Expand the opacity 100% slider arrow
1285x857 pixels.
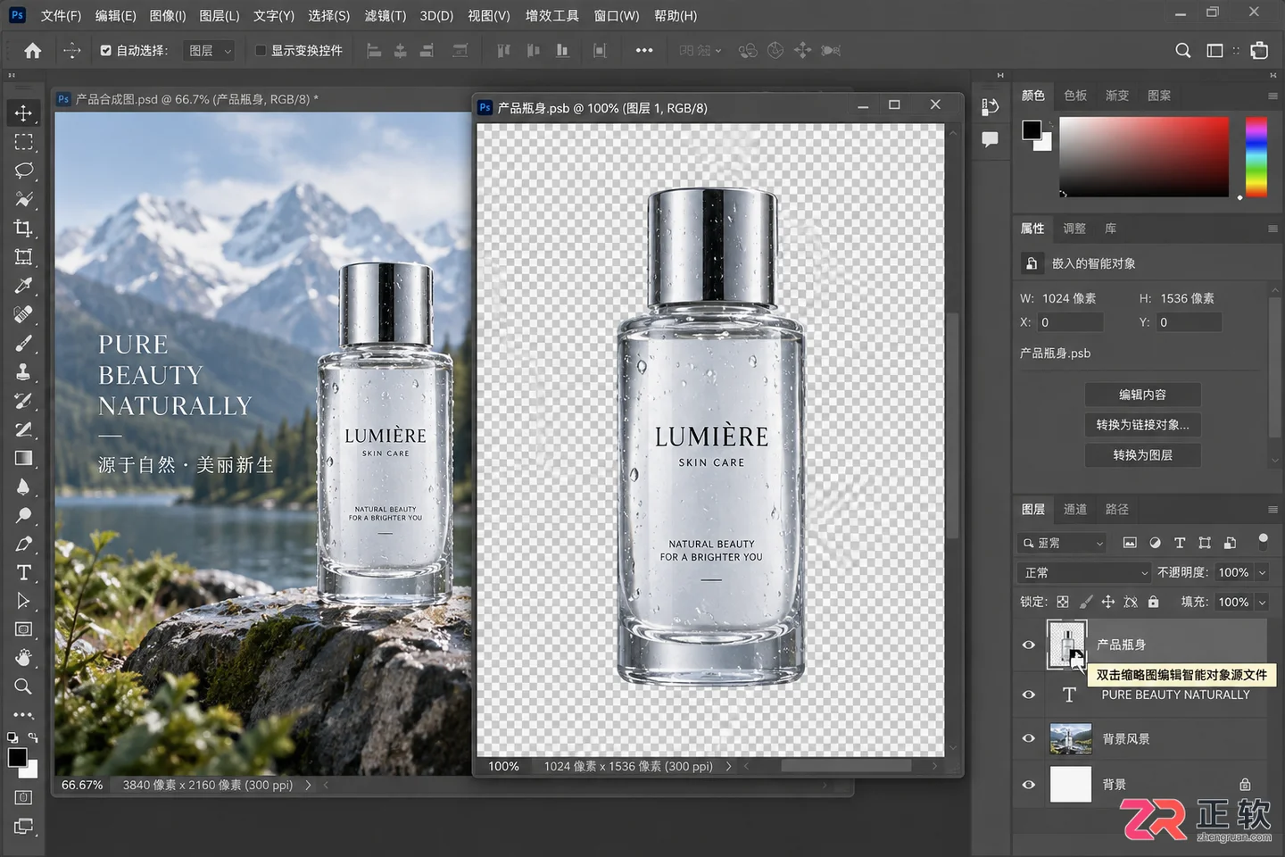(1263, 573)
